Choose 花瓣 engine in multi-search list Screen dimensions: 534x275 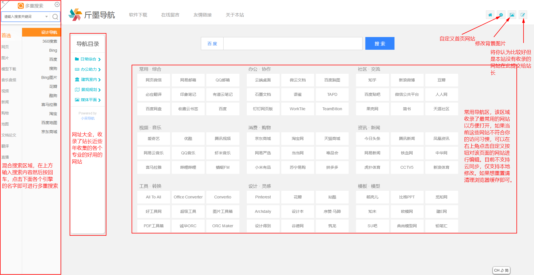(x=53, y=86)
